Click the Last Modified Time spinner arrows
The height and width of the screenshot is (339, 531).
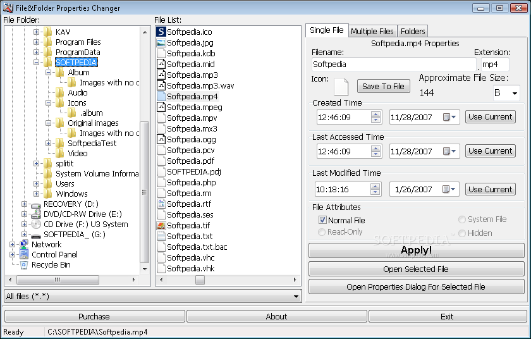tap(375, 189)
